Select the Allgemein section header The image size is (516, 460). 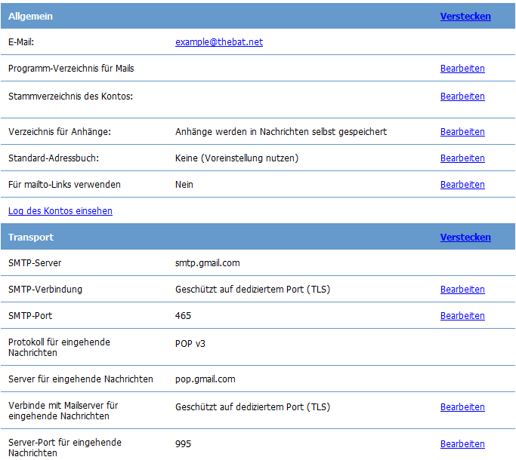tap(30, 16)
